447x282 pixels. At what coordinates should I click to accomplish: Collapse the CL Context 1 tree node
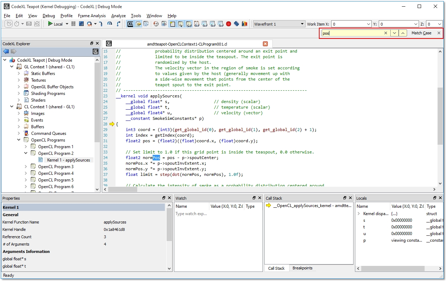point(12,107)
